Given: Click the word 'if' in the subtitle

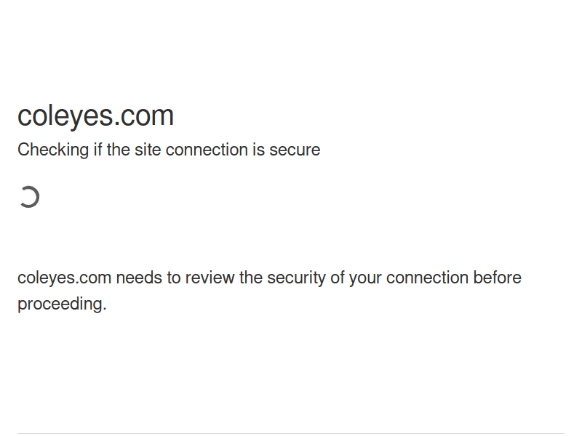Looking at the screenshot, I should [x=97, y=150].
